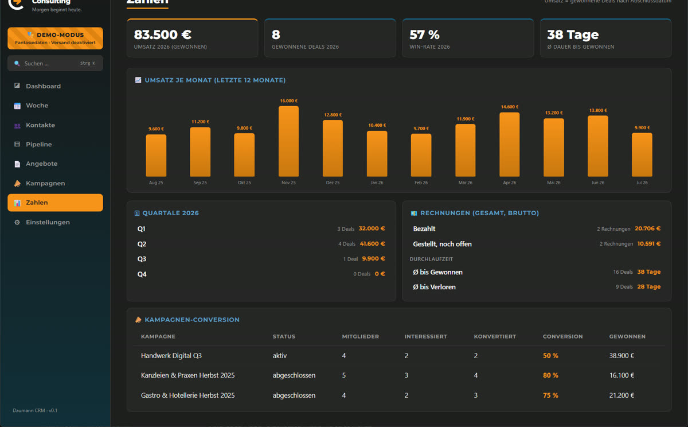Click Kanzleien & Praxen Herbst 2025 campaign

tap(187, 375)
